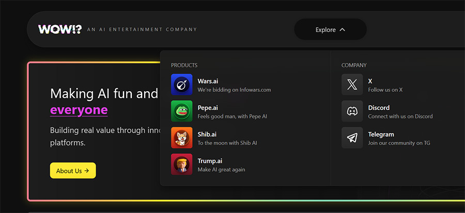This screenshot has width=465, height=213.
Task: Select the Discord menu entry title
Action: click(379, 108)
